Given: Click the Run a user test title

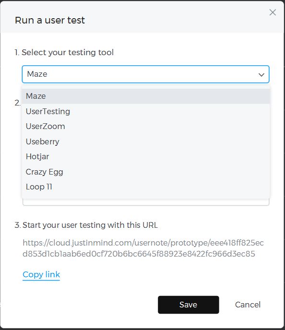Looking at the screenshot, I should [50, 21].
